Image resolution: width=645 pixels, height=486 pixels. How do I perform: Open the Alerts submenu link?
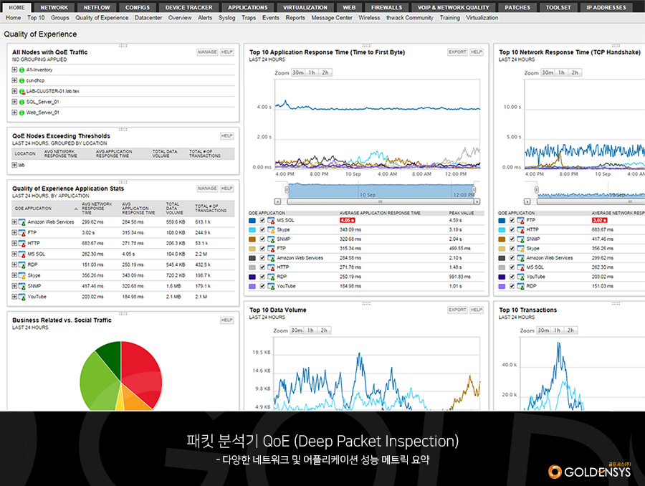tap(205, 18)
